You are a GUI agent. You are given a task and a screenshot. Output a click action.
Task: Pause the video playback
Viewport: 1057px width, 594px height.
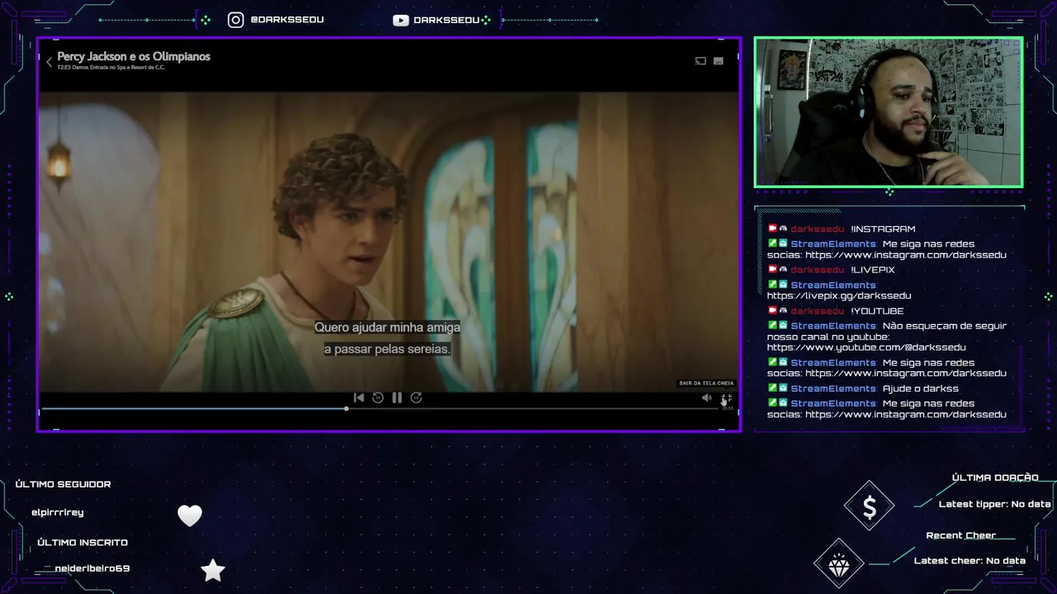397,398
